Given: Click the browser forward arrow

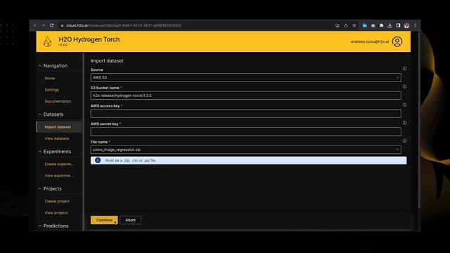Looking at the screenshot, I should 43,25.
